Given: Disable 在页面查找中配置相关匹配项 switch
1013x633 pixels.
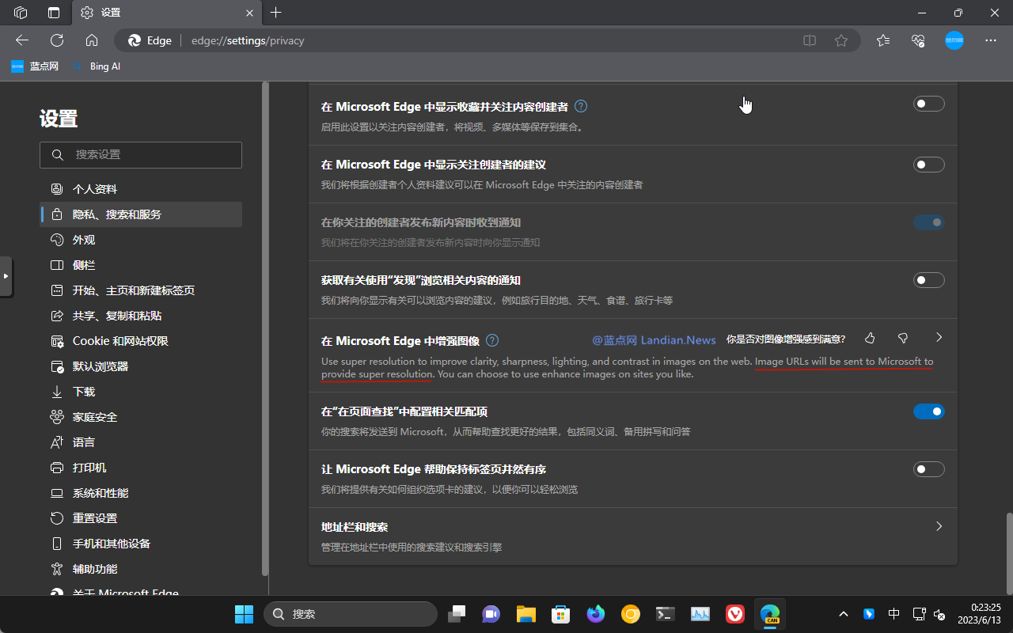Looking at the screenshot, I should click(x=929, y=411).
